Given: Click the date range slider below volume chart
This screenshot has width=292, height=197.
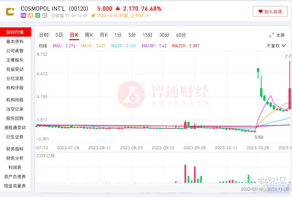Looking at the screenshot, I should (163, 188).
